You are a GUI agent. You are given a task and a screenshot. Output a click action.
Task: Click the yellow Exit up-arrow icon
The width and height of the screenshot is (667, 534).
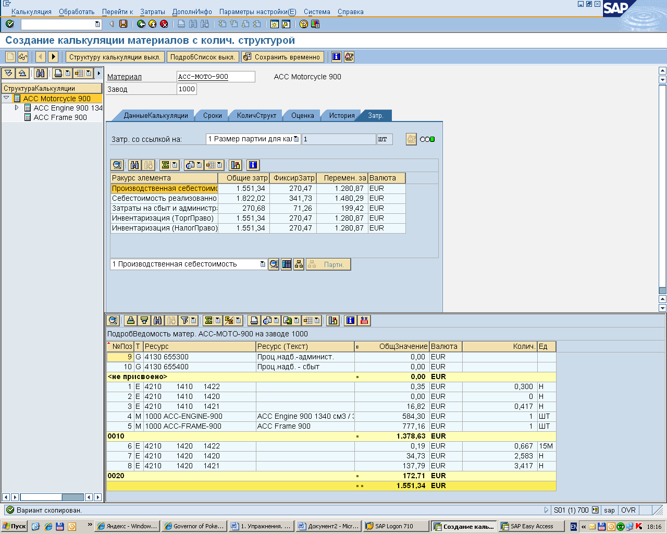pyautogui.click(x=153, y=24)
